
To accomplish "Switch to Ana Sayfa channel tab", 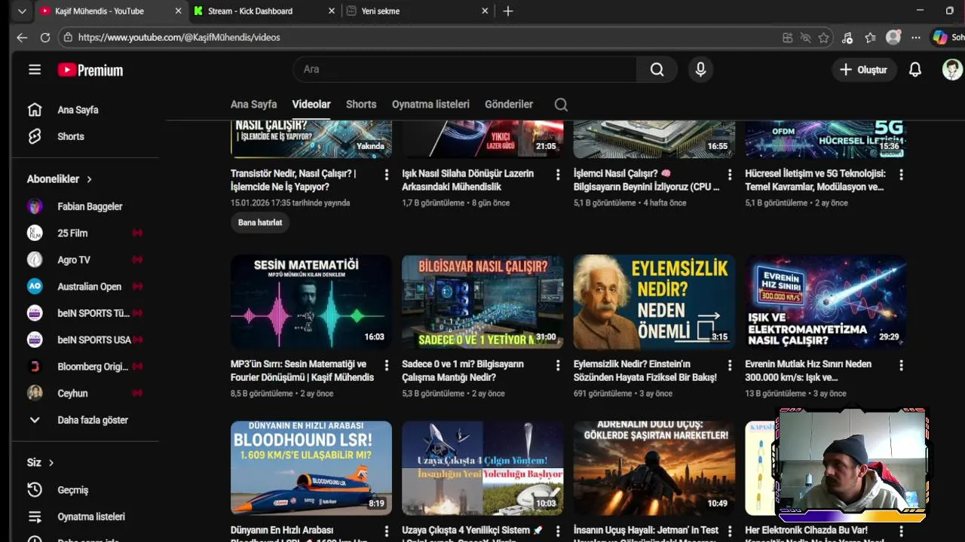I will (x=253, y=105).
